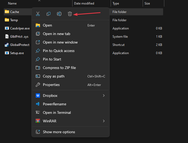This screenshot has height=143, width=188.
Task: Click the Delete trash can icon
Action: point(70,14)
